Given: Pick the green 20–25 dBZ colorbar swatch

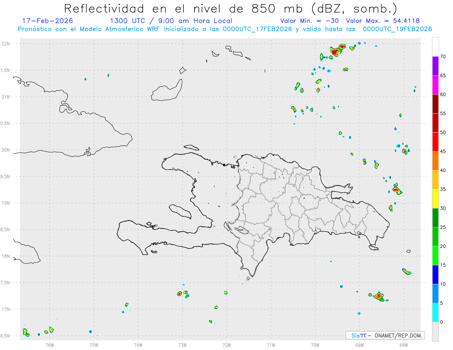Looking at the screenshot, I should point(435,237).
